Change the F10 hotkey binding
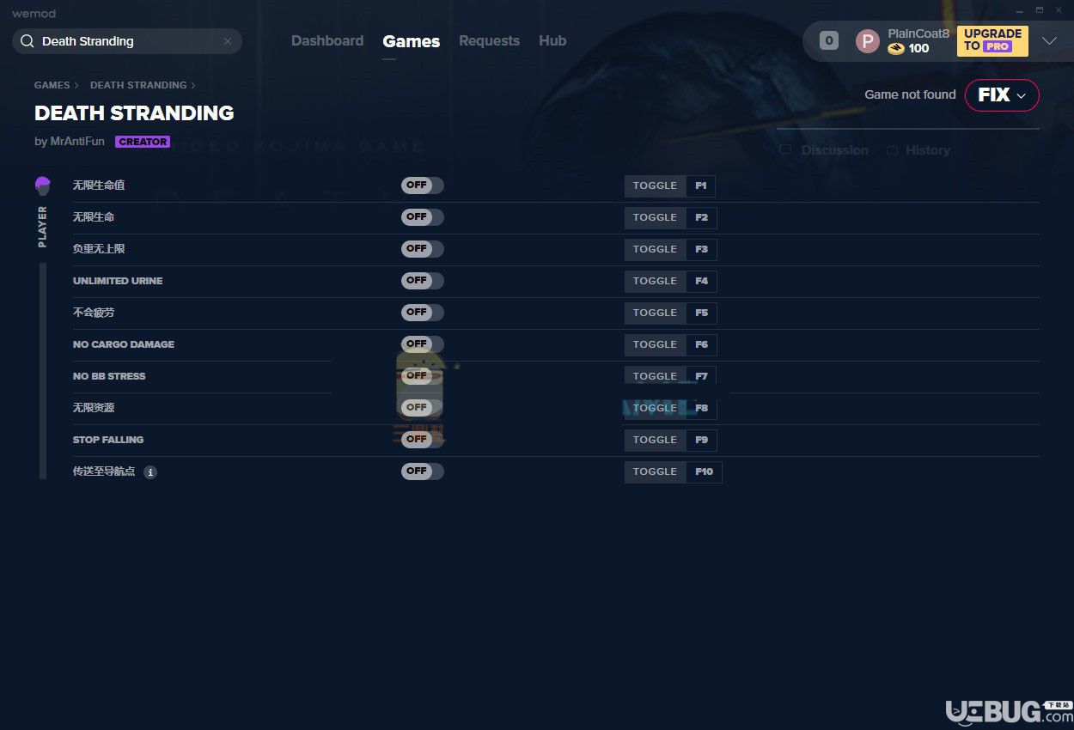 pos(705,471)
